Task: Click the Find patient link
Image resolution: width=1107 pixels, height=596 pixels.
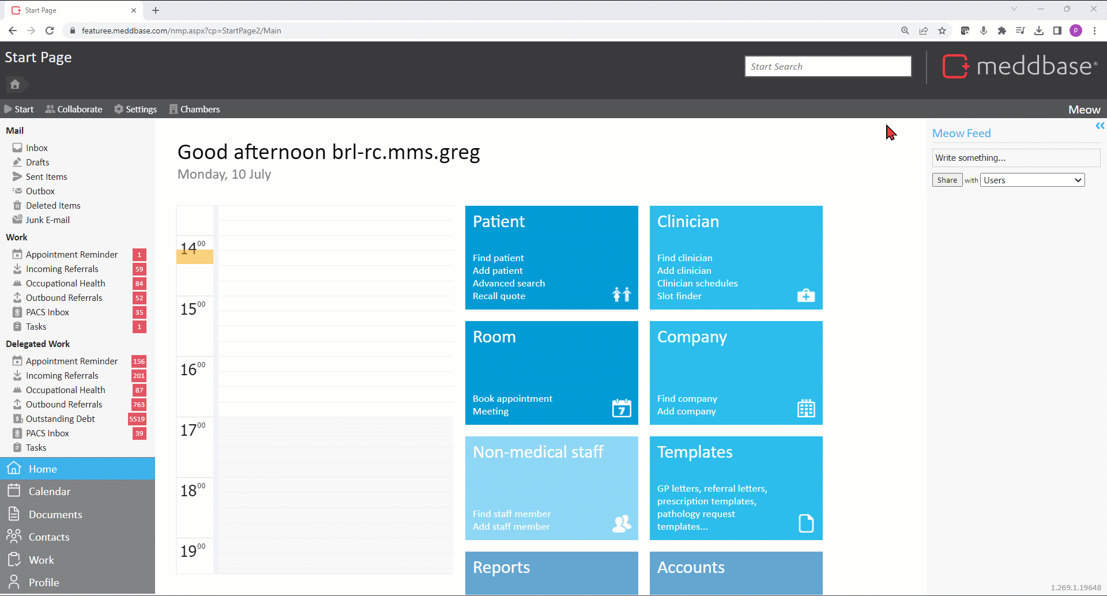Action: pos(498,258)
